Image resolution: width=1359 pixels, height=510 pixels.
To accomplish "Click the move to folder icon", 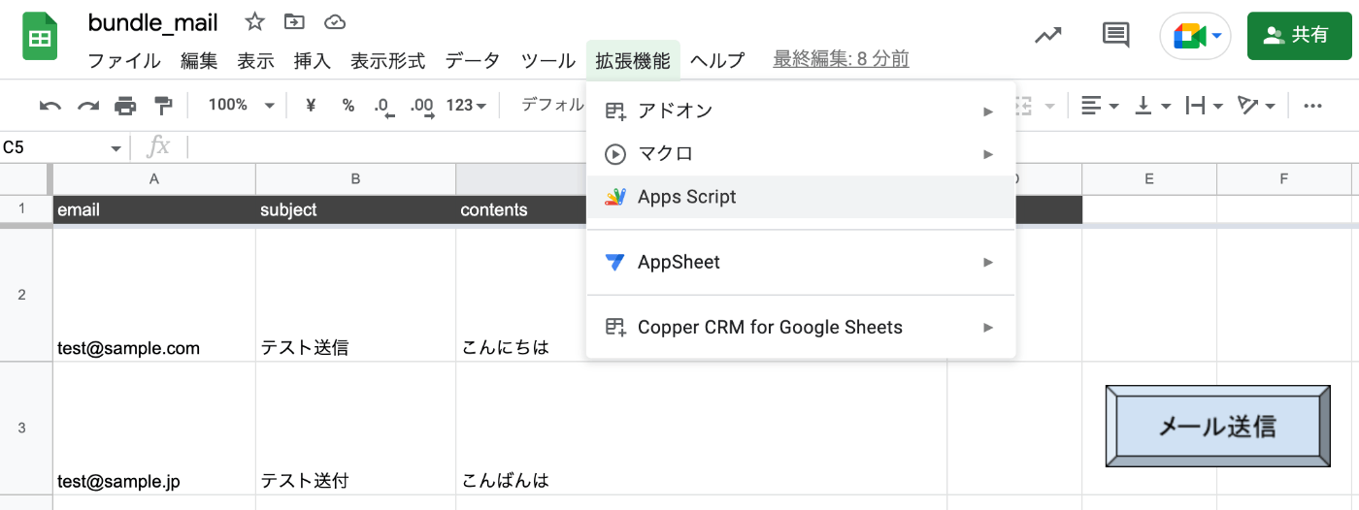I will pos(294,22).
